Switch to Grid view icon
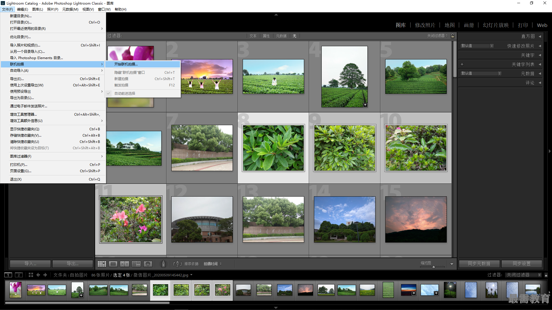 (x=102, y=264)
